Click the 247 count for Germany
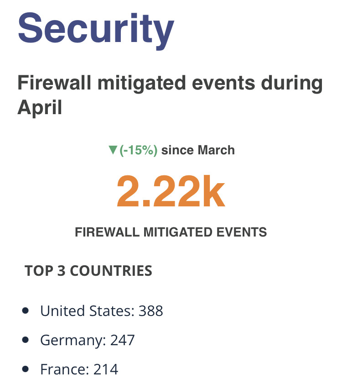The width and height of the screenshot is (342, 384). (x=122, y=340)
